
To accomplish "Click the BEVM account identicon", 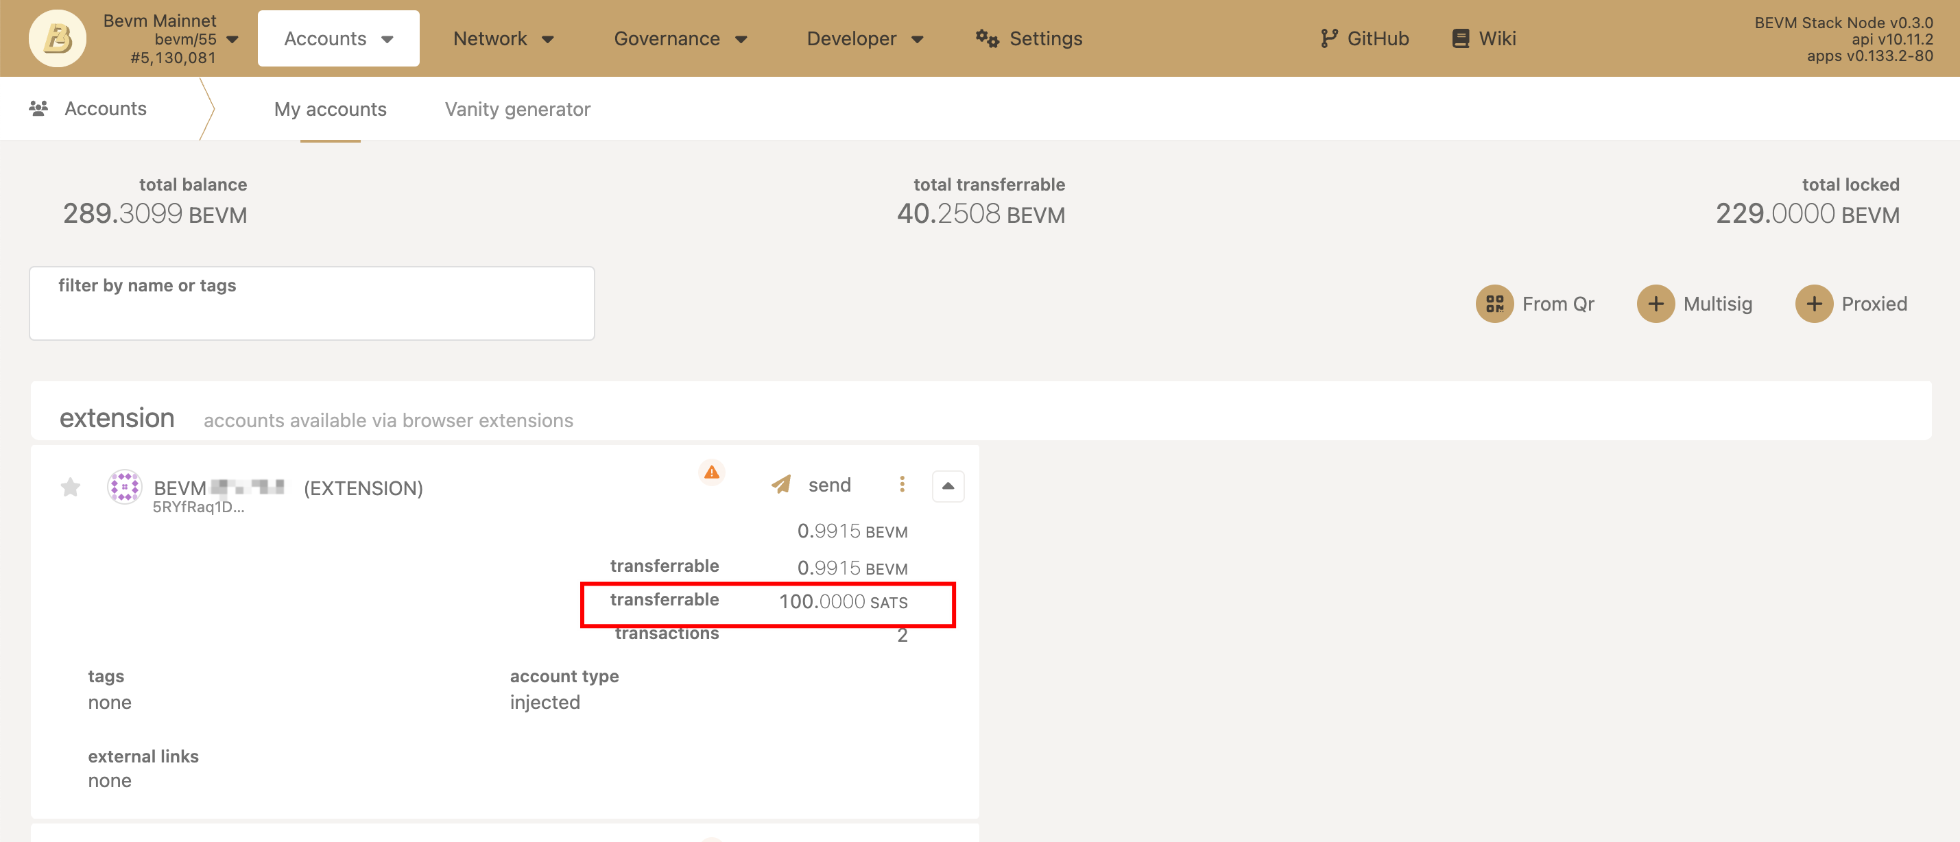I will (124, 487).
